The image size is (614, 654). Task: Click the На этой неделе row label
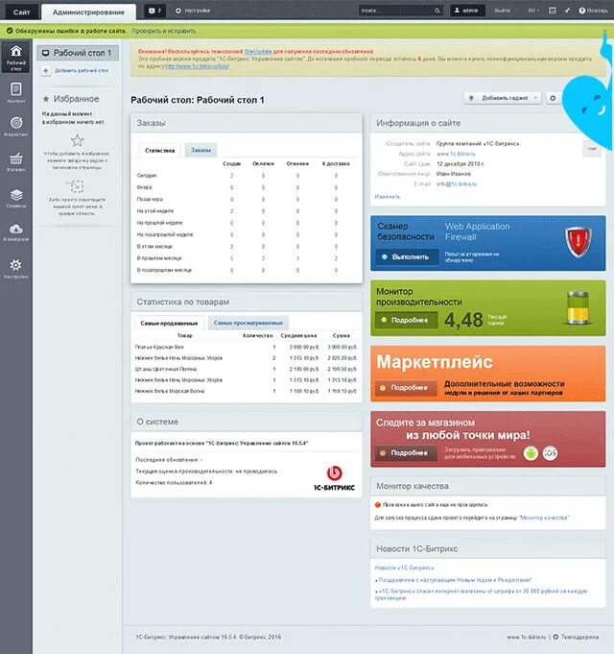tap(155, 211)
